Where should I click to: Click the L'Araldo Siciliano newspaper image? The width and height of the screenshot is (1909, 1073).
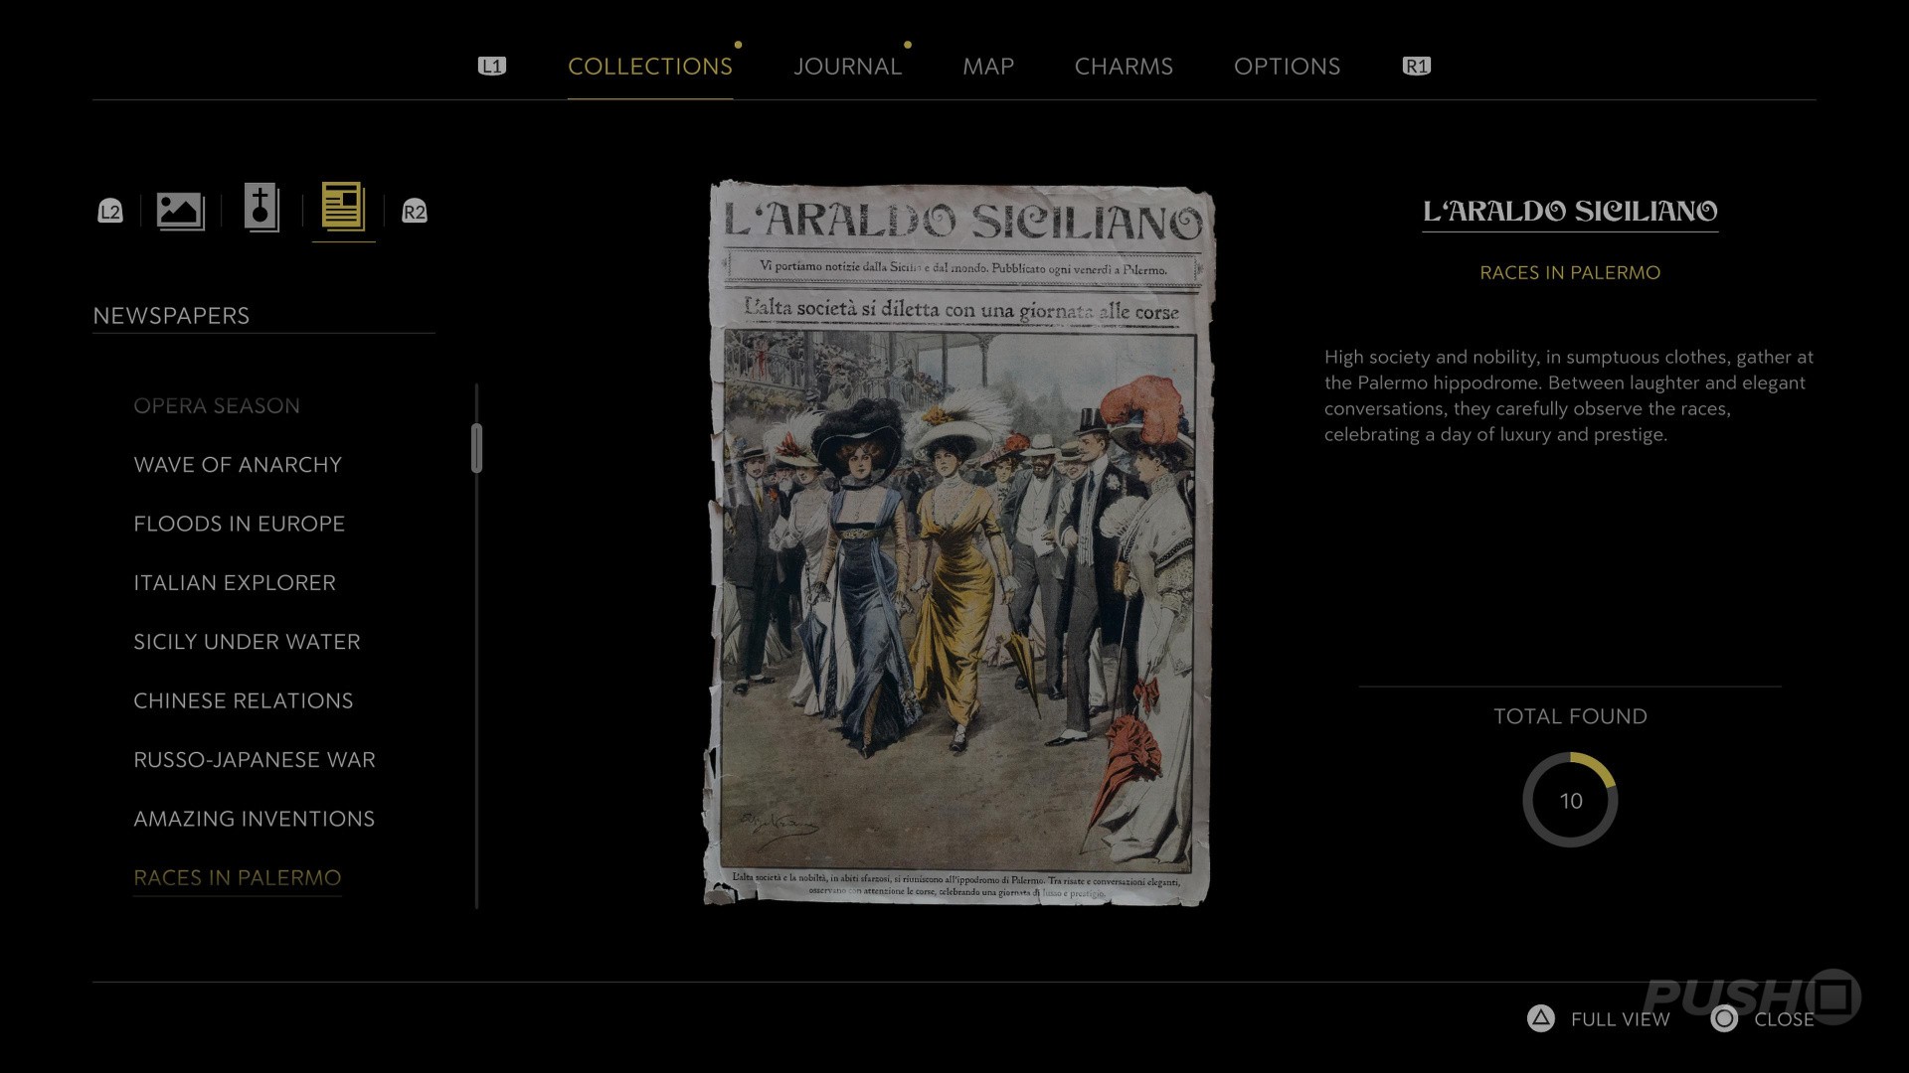[959, 542]
